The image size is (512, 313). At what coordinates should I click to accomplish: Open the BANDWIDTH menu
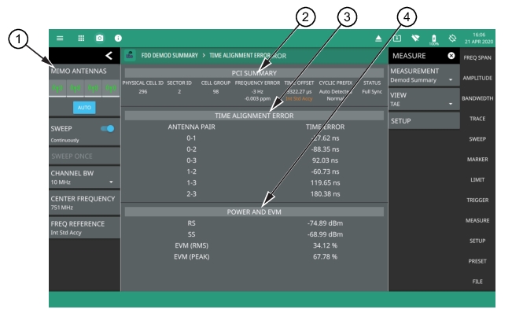pos(477,98)
